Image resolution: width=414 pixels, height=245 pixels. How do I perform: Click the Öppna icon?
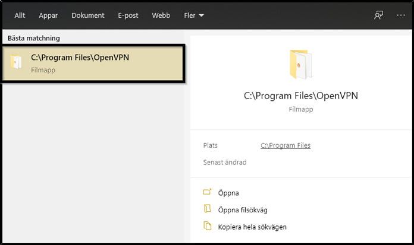[x=208, y=192]
